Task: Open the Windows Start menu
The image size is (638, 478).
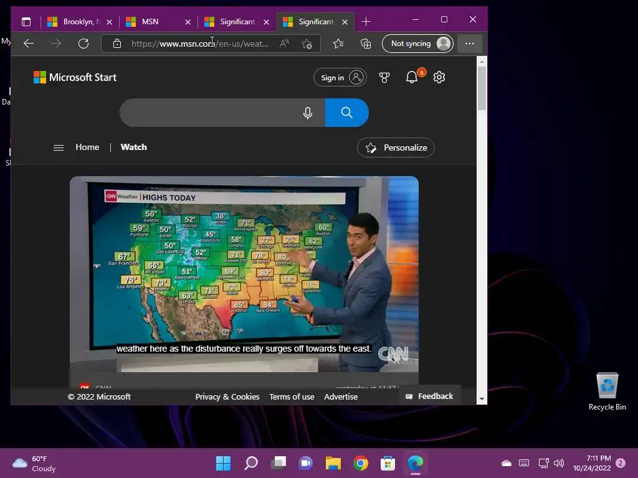Action: click(223, 463)
